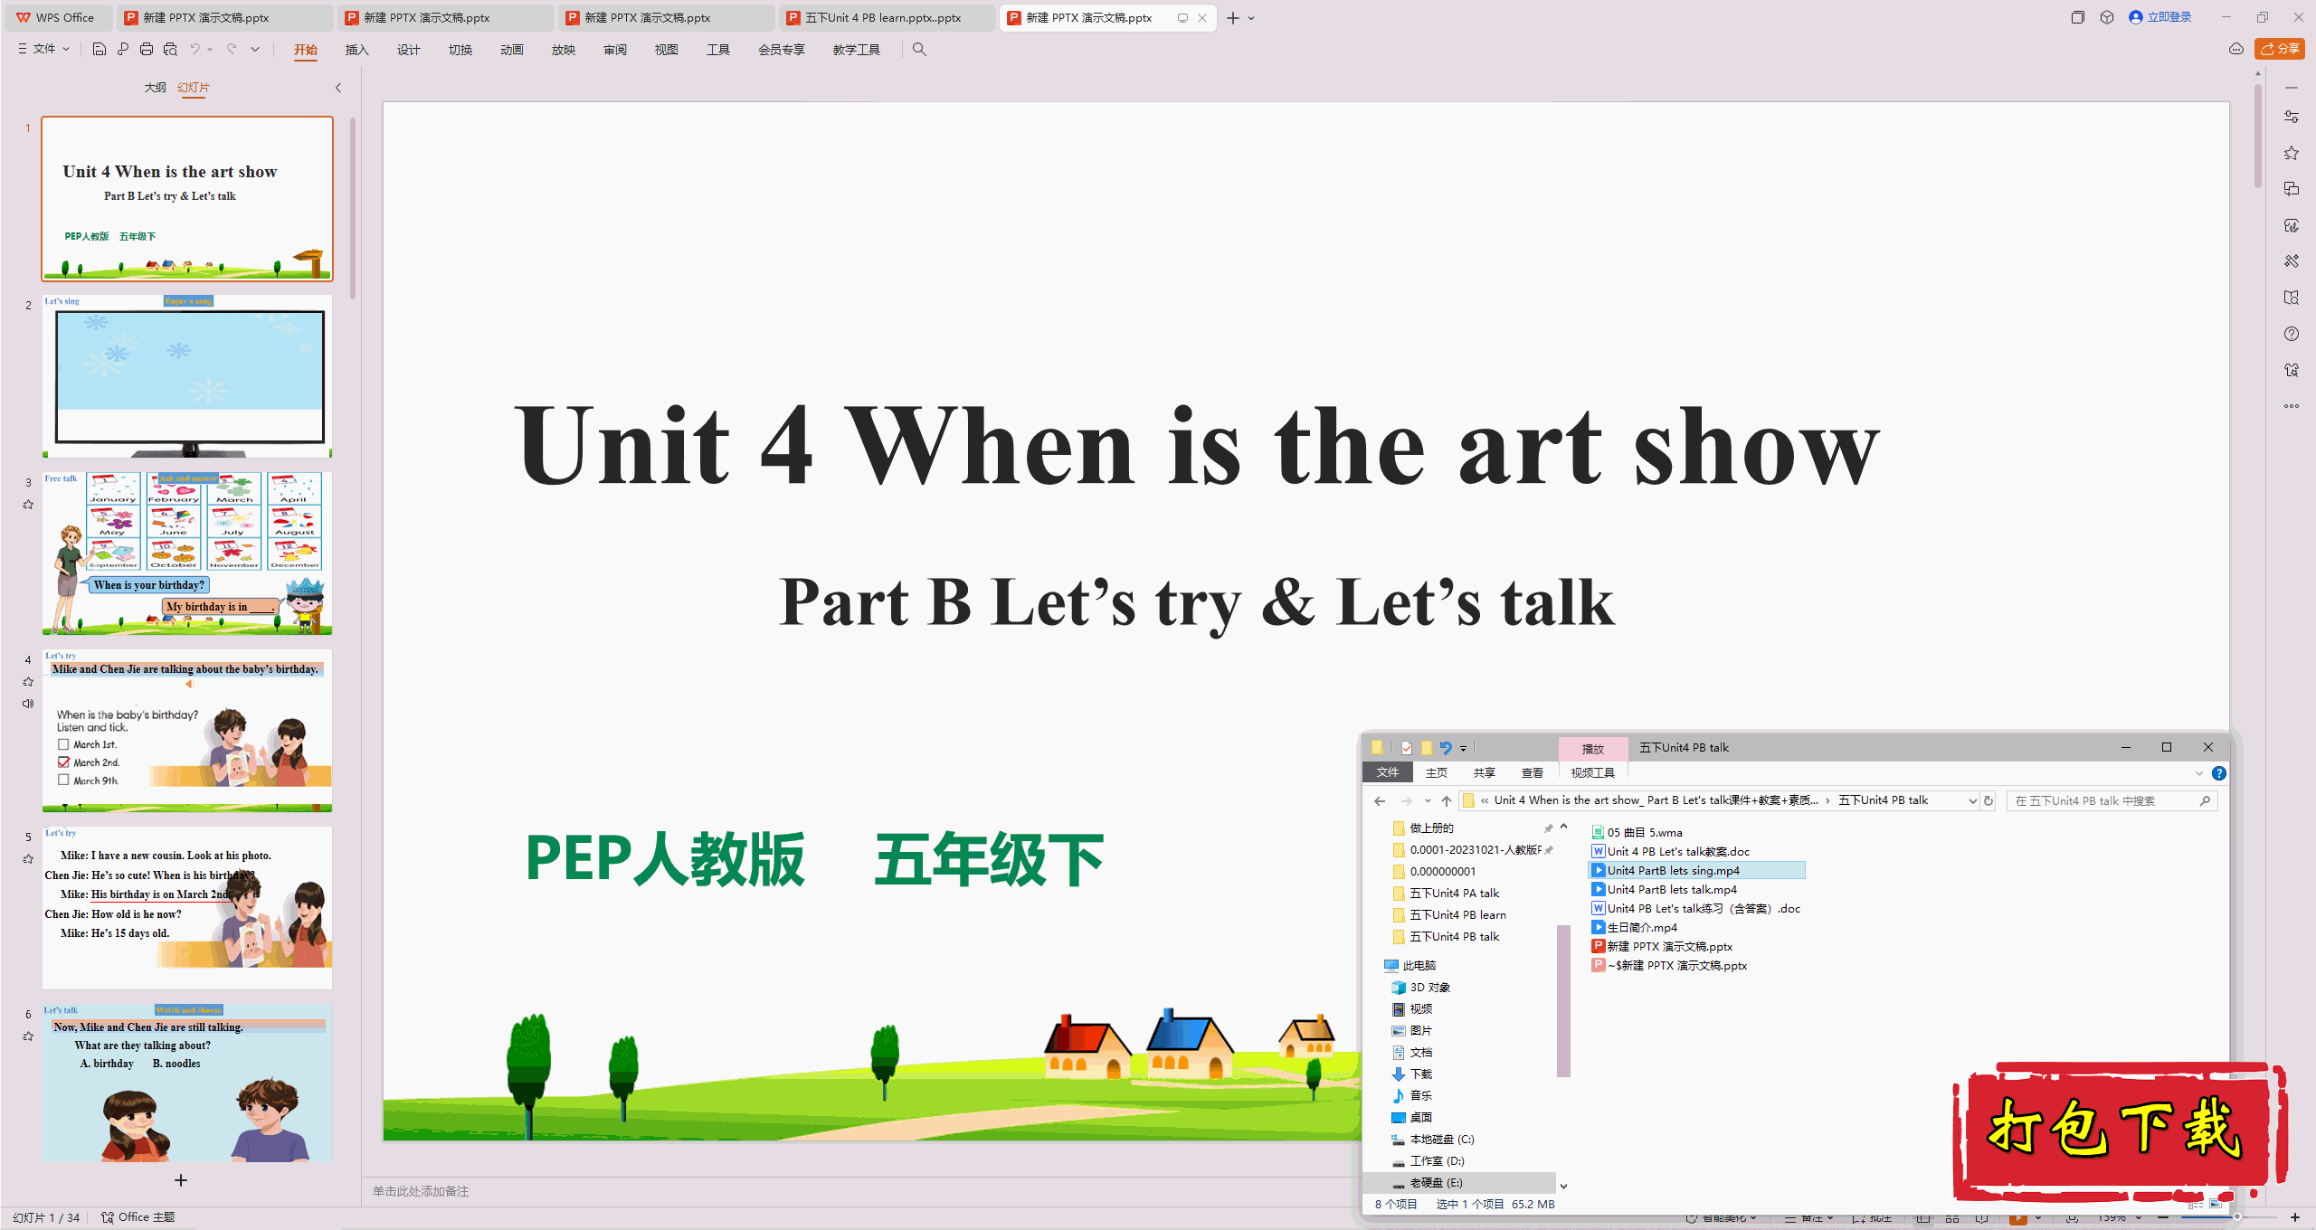Click the save icon in quick access toolbar
Viewport: 2316px width, 1230px height.
[100, 49]
